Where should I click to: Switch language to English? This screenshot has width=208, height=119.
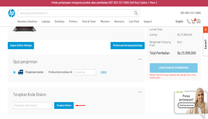(x=179, y=21)
